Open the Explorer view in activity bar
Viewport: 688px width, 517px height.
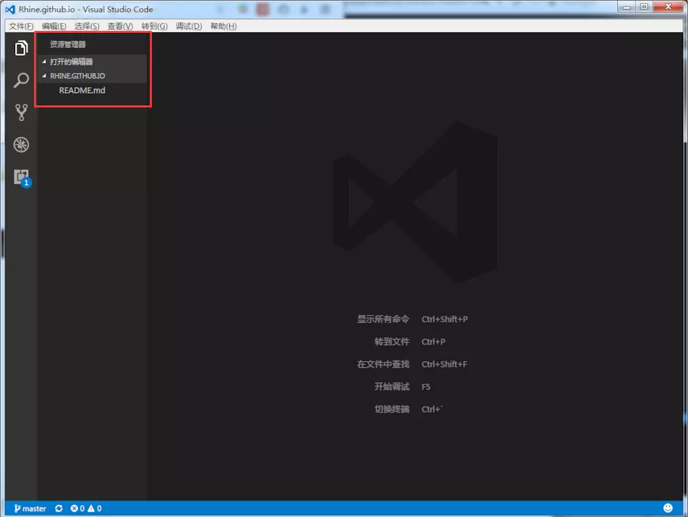coord(21,48)
